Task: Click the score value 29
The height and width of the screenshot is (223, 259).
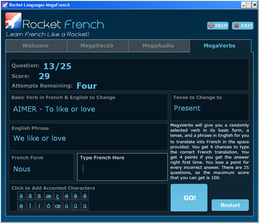Action: click(x=44, y=76)
